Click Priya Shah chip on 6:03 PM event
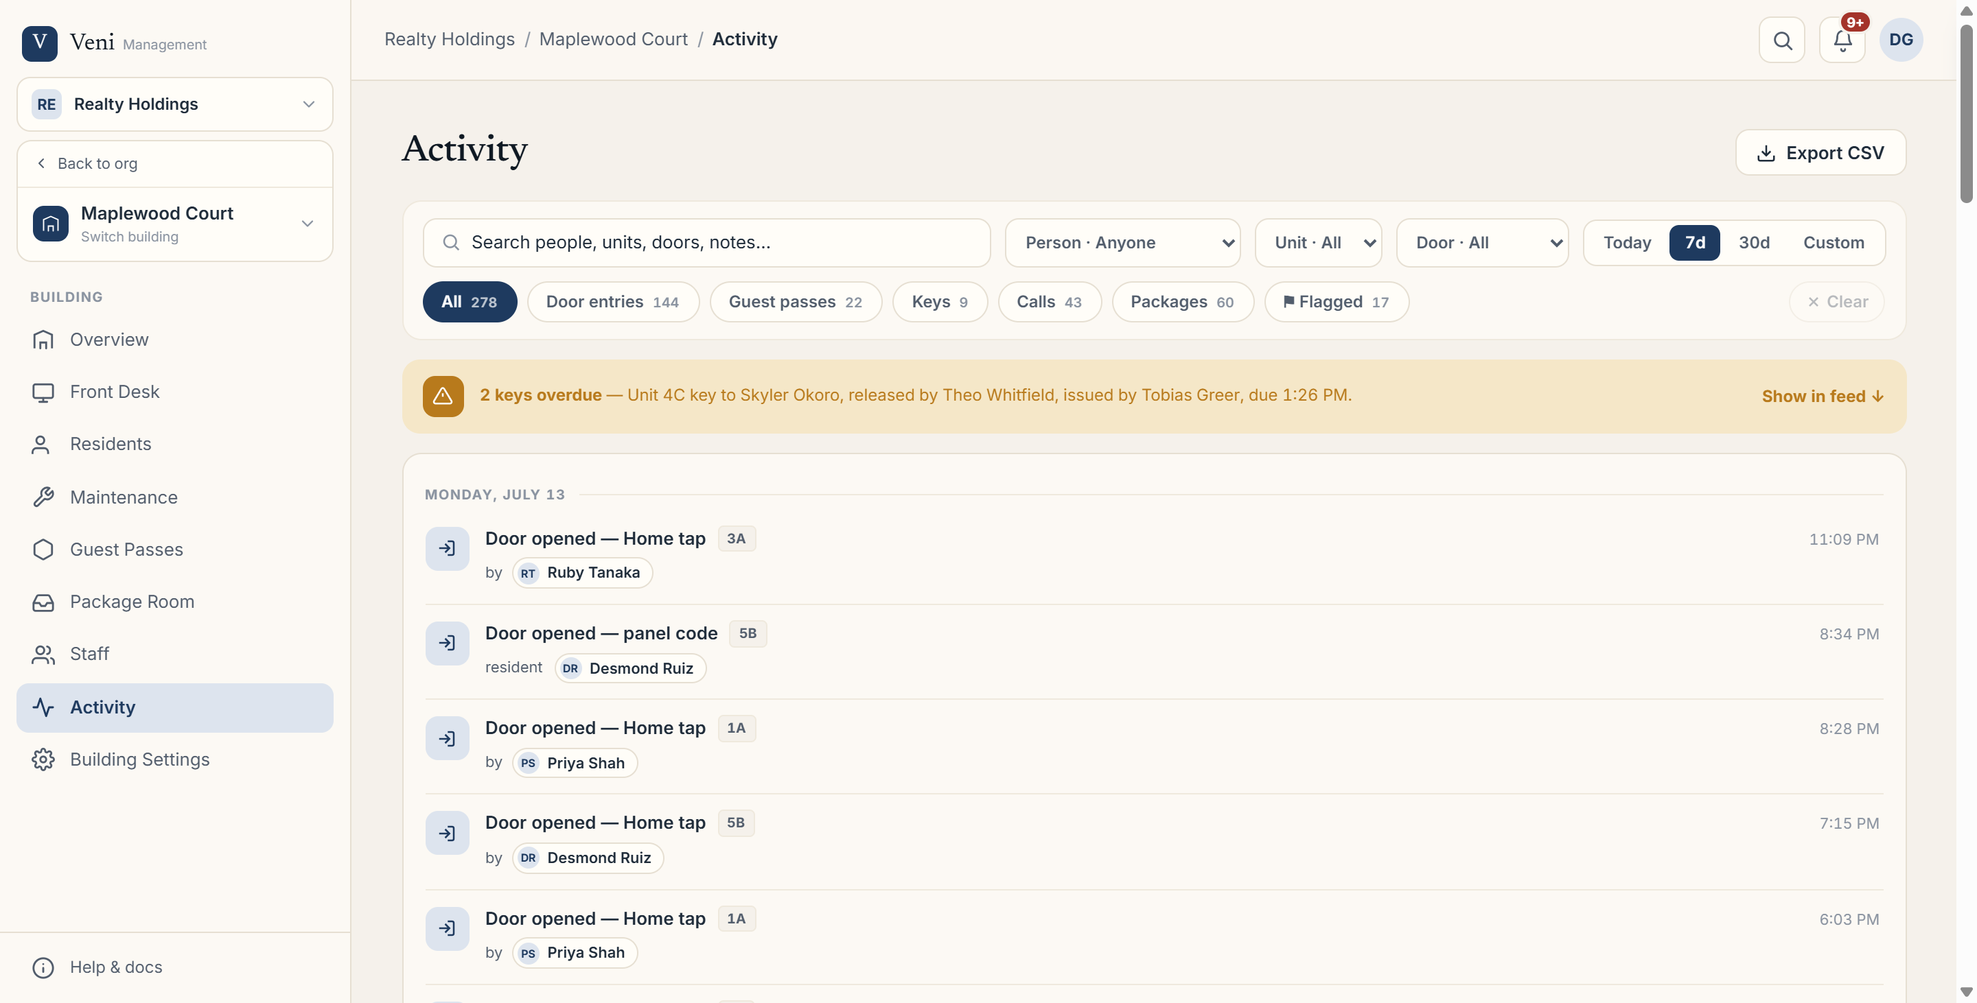This screenshot has height=1003, width=1977. coord(575,952)
